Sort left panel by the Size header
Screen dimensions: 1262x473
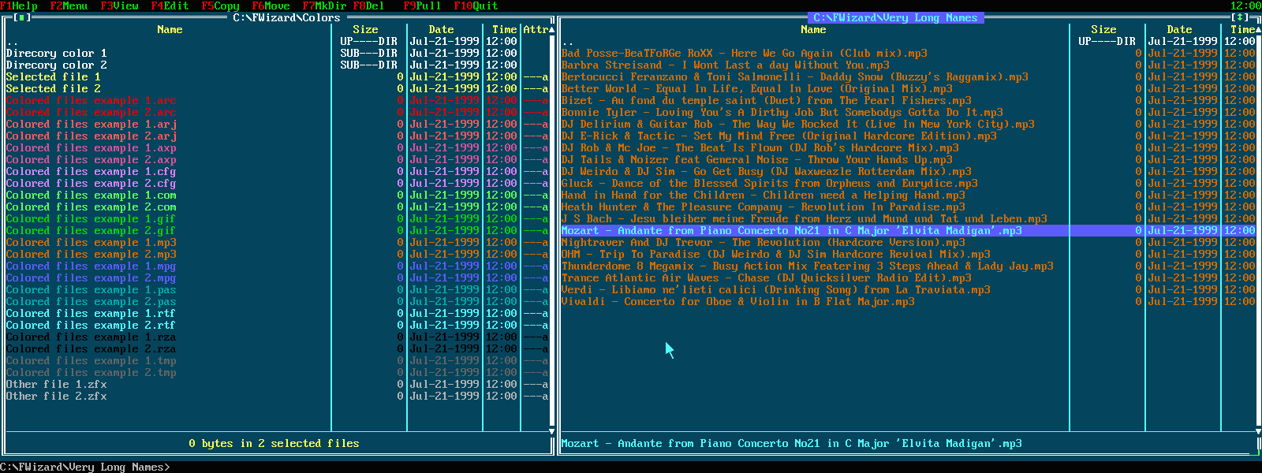365,29
